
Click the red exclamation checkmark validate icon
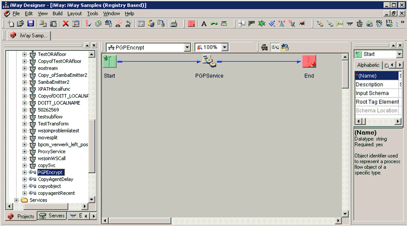(88, 24)
